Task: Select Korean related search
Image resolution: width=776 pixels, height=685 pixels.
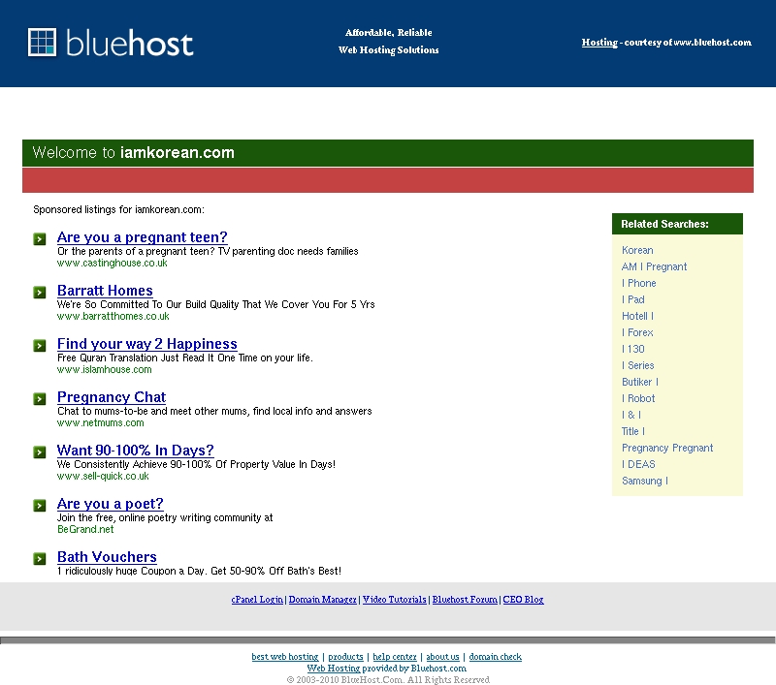Action: (637, 250)
